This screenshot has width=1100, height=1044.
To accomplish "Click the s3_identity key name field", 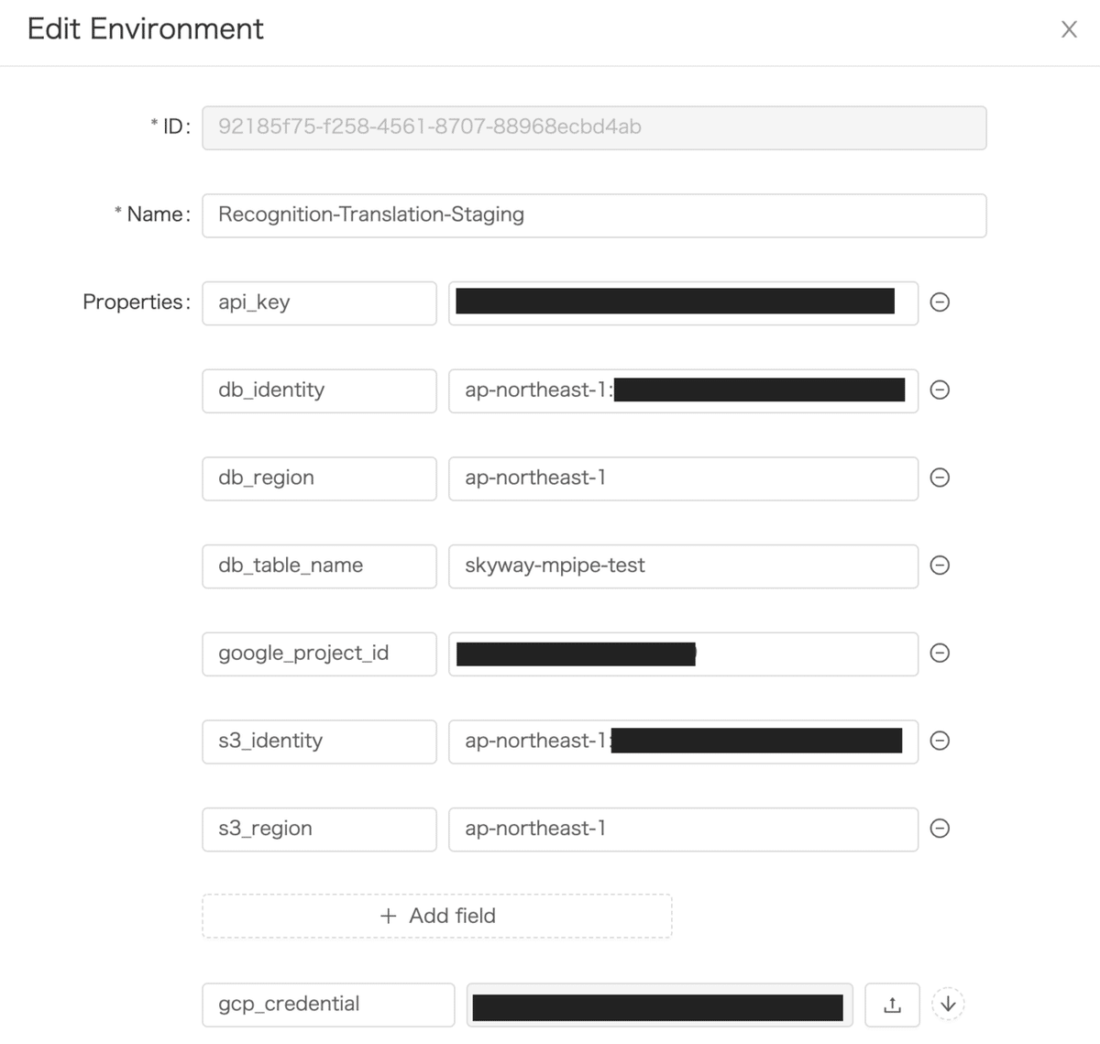I will click(319, 741).
